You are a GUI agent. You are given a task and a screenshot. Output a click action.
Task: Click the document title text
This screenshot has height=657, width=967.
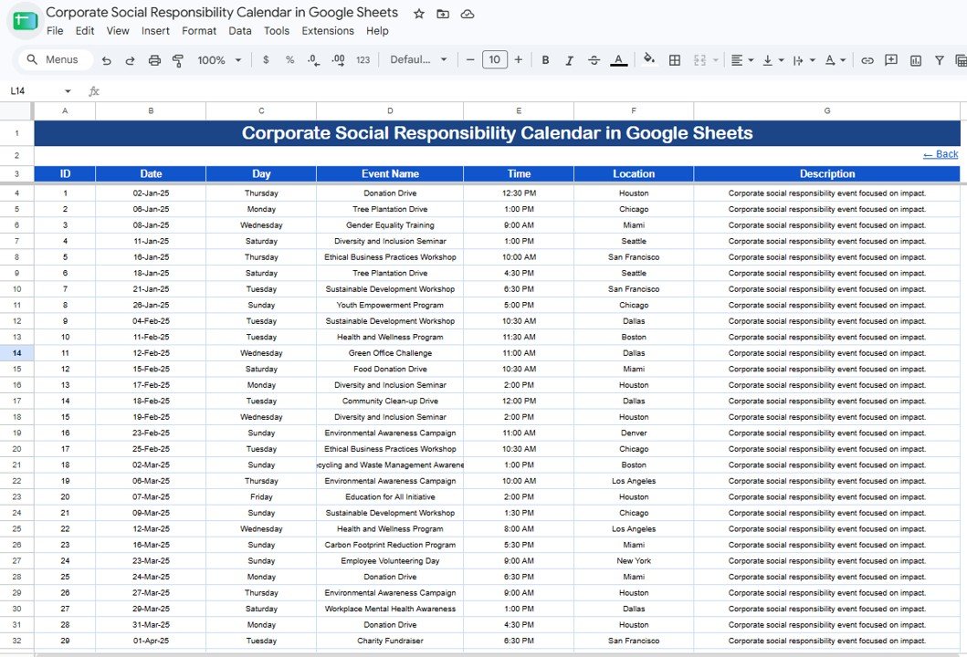[x=222, y=13]
